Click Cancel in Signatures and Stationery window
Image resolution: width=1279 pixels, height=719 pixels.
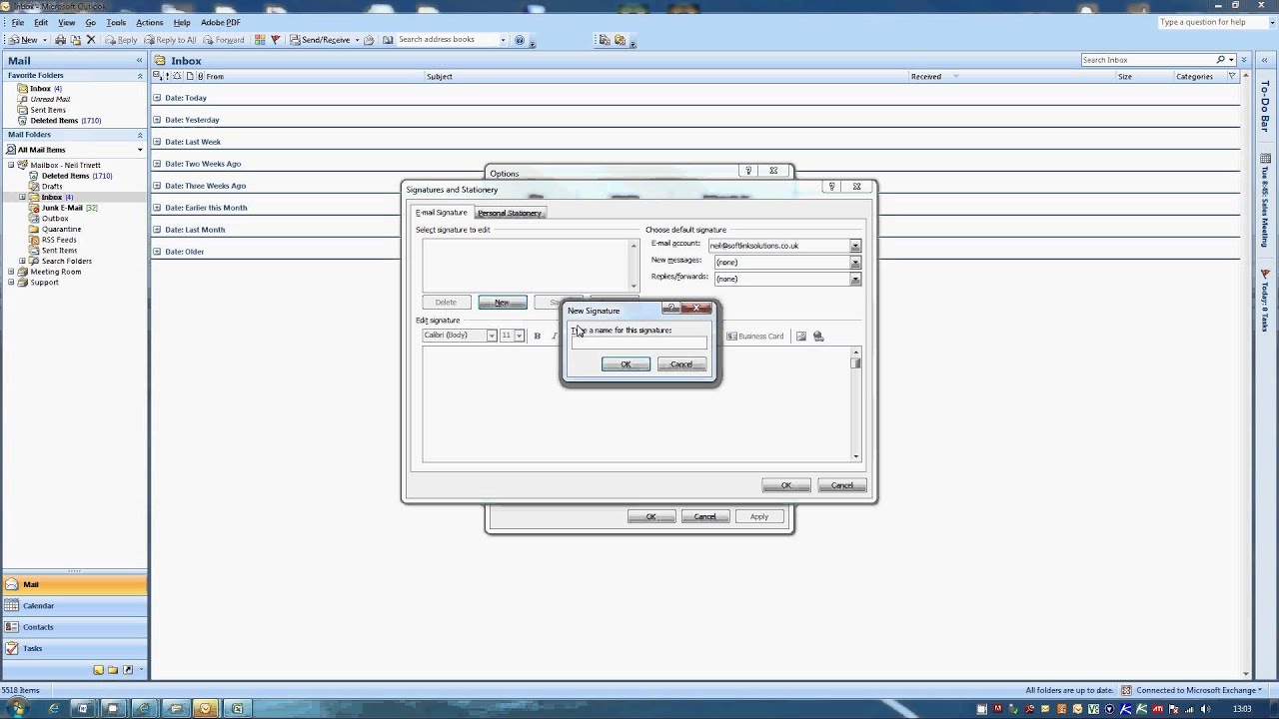pos(842,485)
